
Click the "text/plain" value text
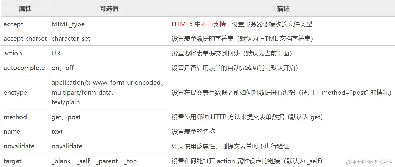tap(66, 102)
